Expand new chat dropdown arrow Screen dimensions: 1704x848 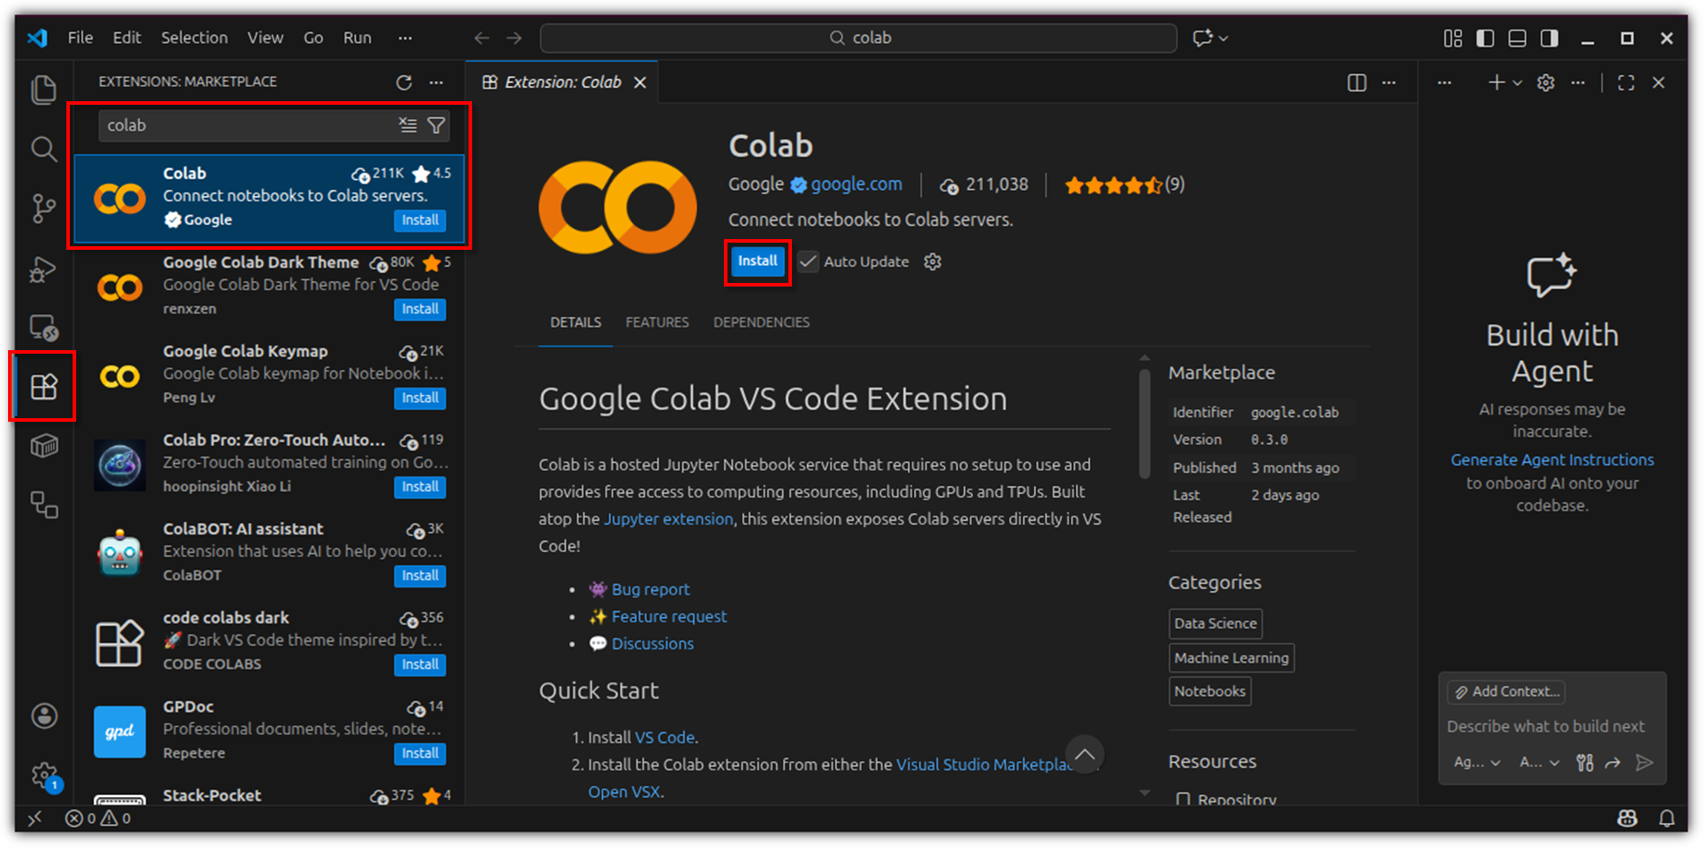point(1517,82)
